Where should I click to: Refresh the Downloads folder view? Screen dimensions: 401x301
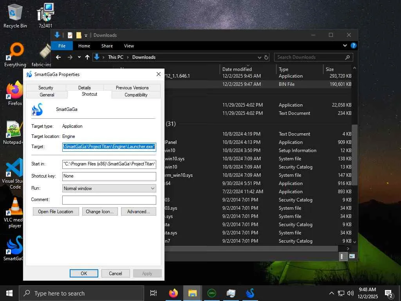(266, 57)
